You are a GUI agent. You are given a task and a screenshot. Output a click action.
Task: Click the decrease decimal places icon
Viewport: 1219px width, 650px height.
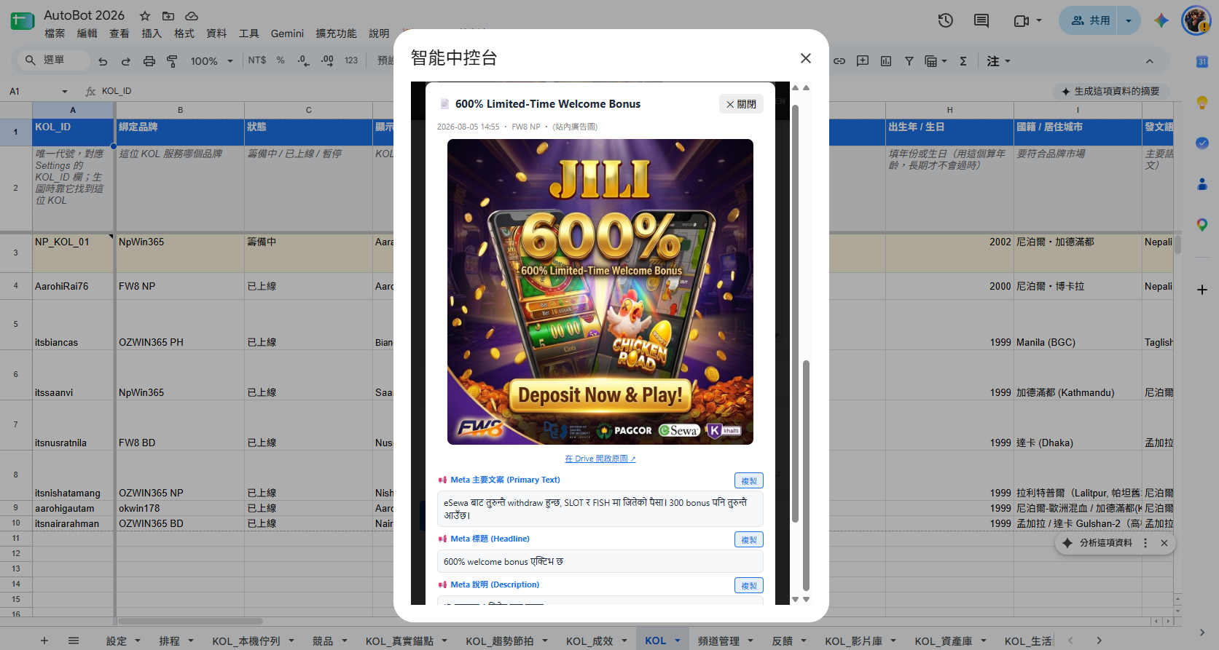point(304,60)
